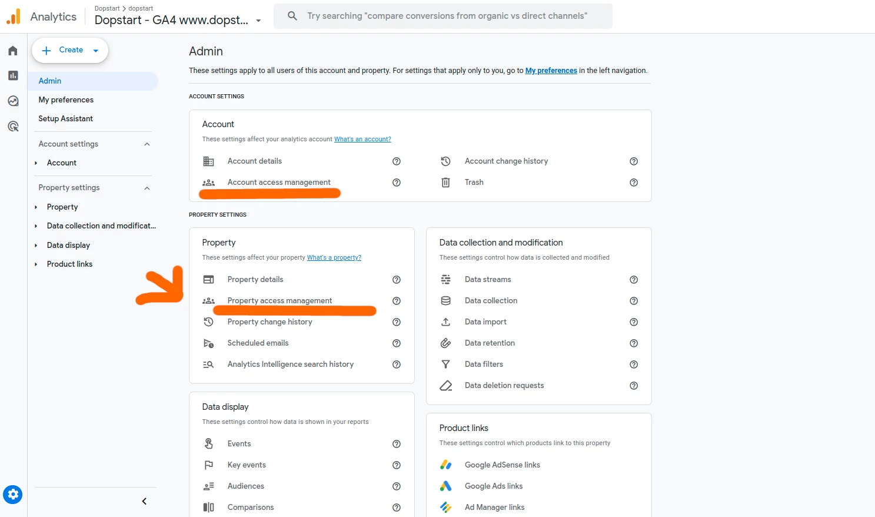This screenshot has width=875, height=517.
Task: Click the Dopstart breadcrumb above property name
Action: (x=107, y=8)
